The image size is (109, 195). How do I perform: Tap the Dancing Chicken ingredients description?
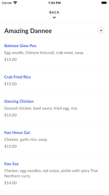coord(41,108)
